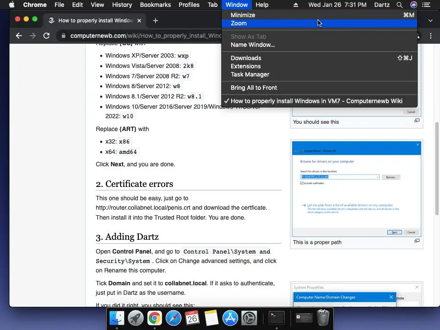Open Finder from the Dock
Screen dimensions: 440x330
(117, 318)
